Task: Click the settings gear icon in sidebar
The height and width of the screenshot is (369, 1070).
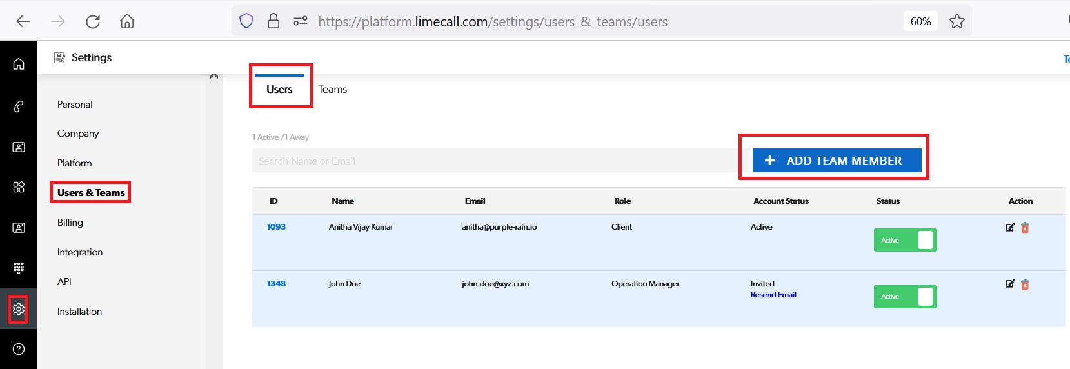Action: coord(19,309)
